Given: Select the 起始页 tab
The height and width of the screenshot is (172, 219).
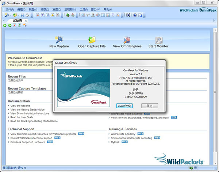Looking at the screenshot, I should tap(18, 21).
